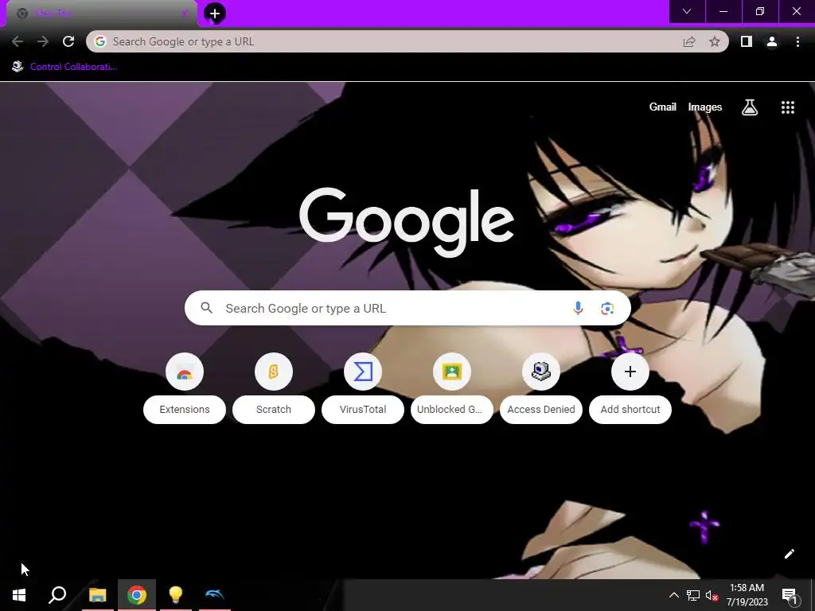Open the VirusTotal shortcut

363,388
